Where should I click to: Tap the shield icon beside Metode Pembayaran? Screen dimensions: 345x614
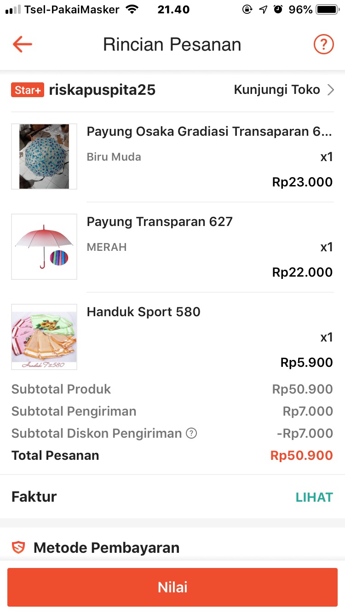point(18,548)
